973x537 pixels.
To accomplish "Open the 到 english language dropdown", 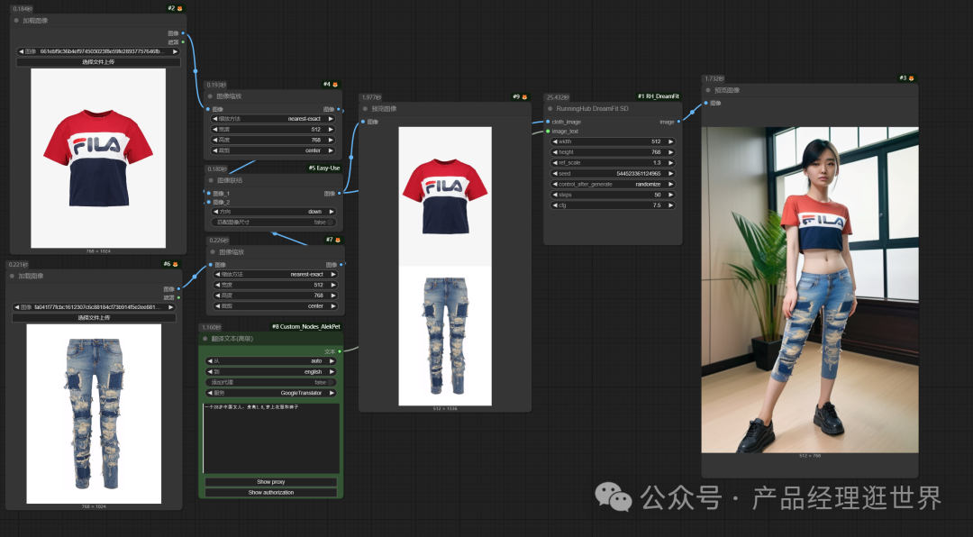I will point(271,372).
